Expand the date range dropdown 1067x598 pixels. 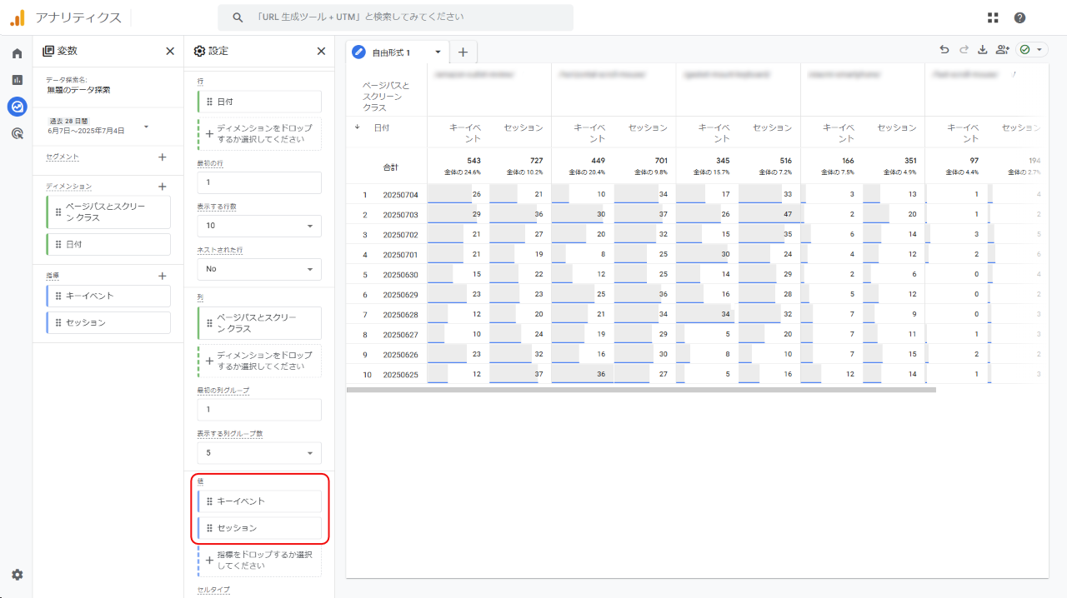147,127
